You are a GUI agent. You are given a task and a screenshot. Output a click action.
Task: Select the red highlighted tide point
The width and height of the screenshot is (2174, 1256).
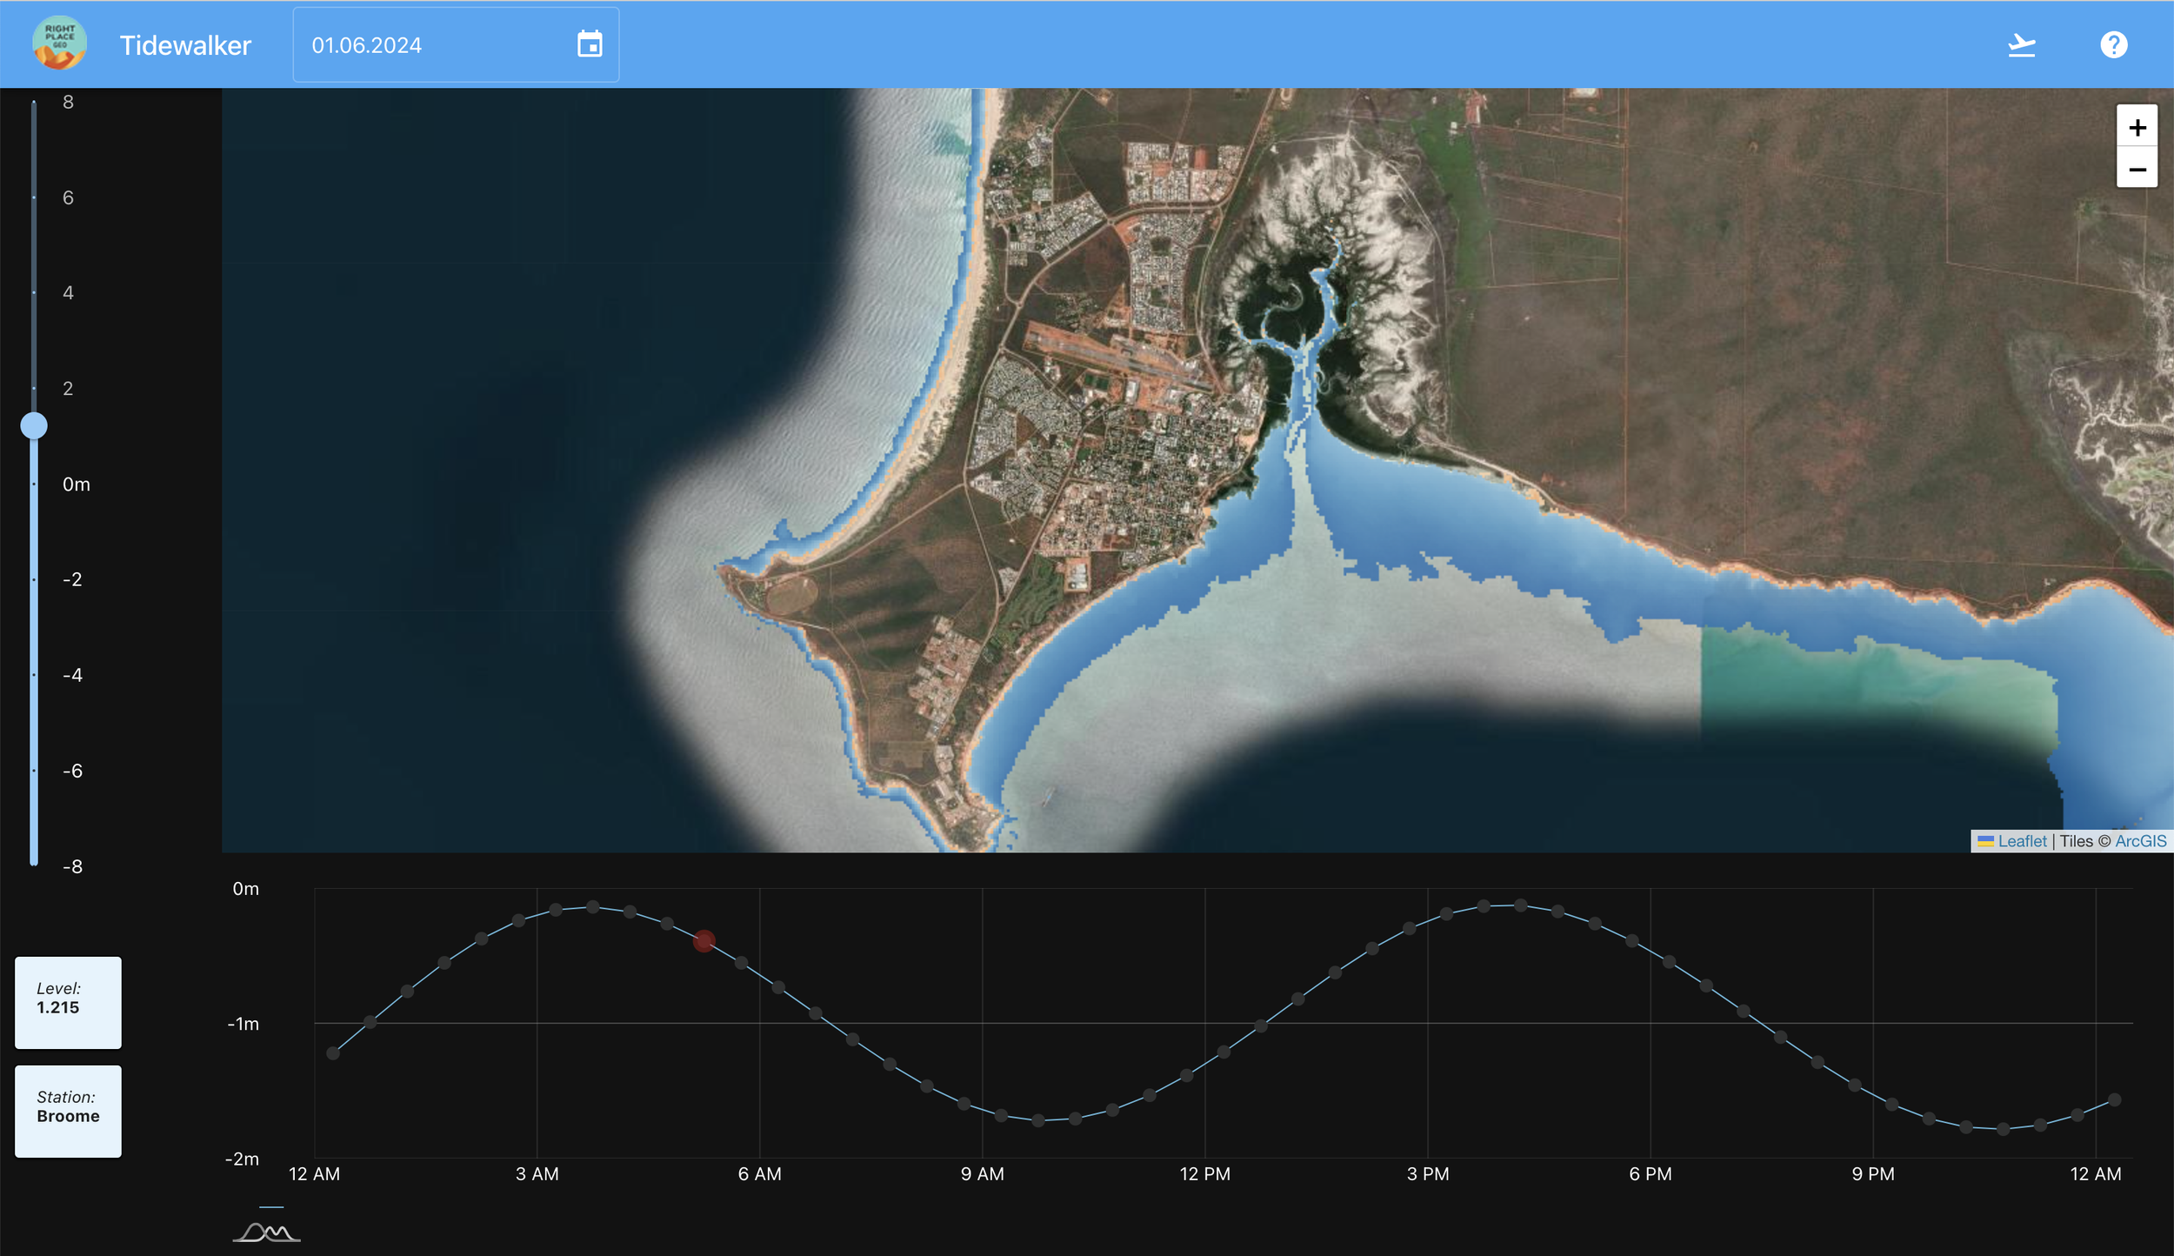coord(704,940)
